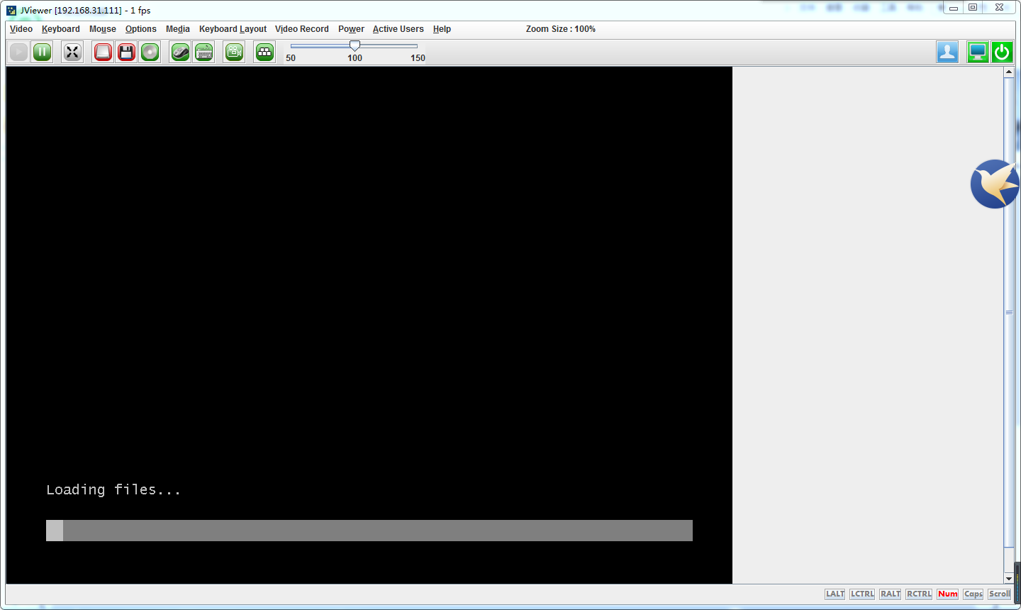Viewport: 1021px width, 610px height.
Task: Click the green power button icon
Action: pyautogui.click(x=1002, y=52)
